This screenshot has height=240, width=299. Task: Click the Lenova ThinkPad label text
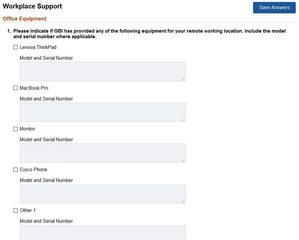(x=38, y=47)
